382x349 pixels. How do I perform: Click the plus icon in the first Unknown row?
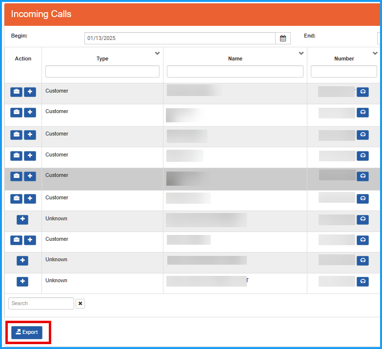point(22,219)
